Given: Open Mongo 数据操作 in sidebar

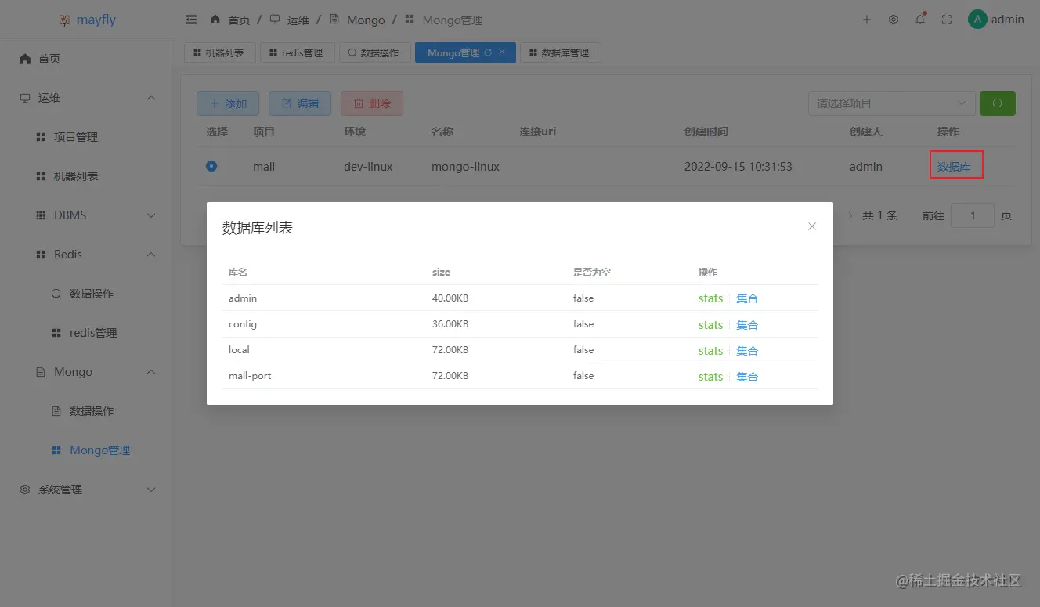Looking at the screenshot, I should click(x=86, y=411).
